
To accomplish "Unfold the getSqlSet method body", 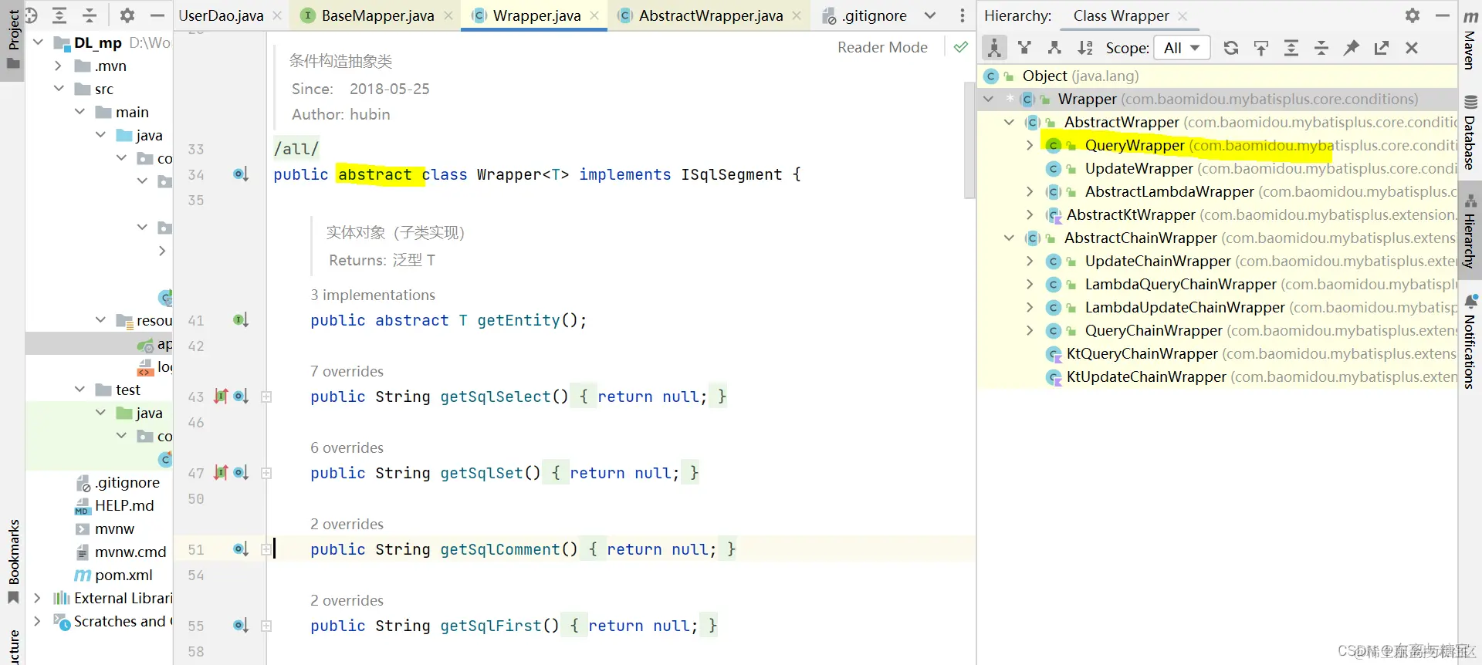I will 266,474.
